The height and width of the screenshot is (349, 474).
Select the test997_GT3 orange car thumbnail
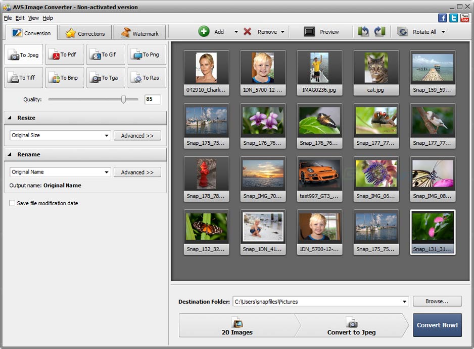pos(319,179)
